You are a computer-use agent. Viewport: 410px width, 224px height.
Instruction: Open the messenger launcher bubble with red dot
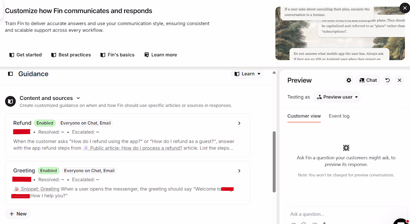[x=401, y=222]
